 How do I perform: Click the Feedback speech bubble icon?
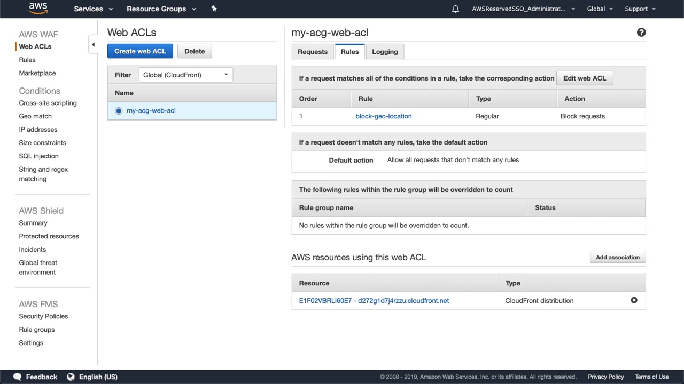[17, 377]
